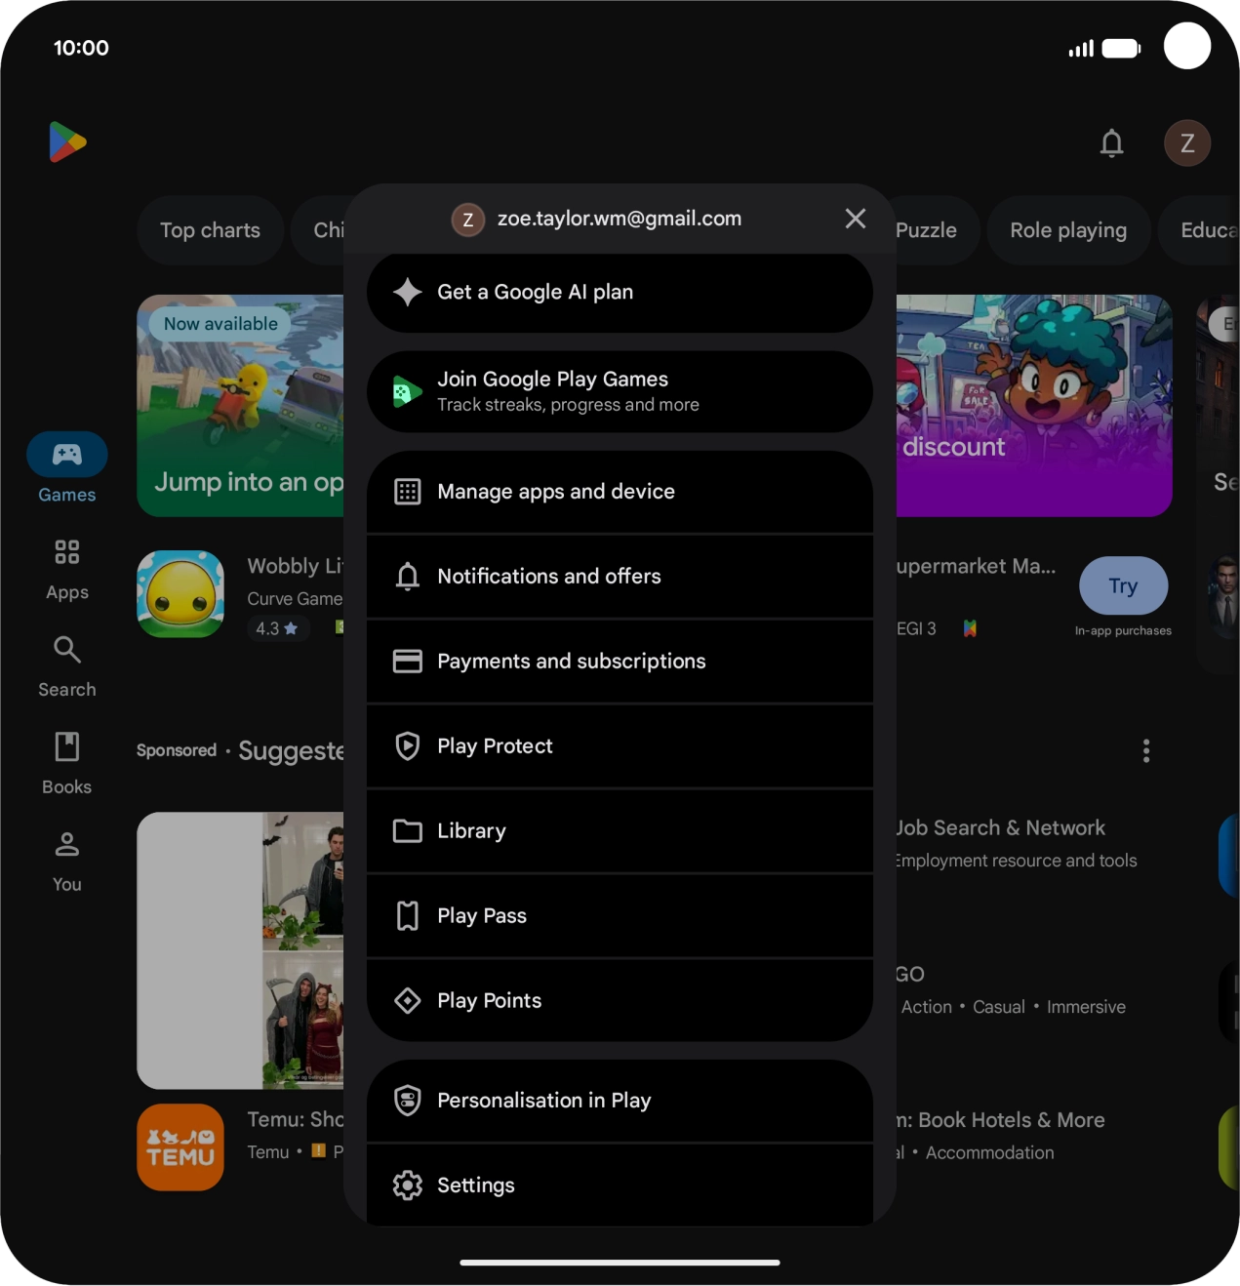
Task: Click Book Hotels & More app title
Action: [1002, 1120]
